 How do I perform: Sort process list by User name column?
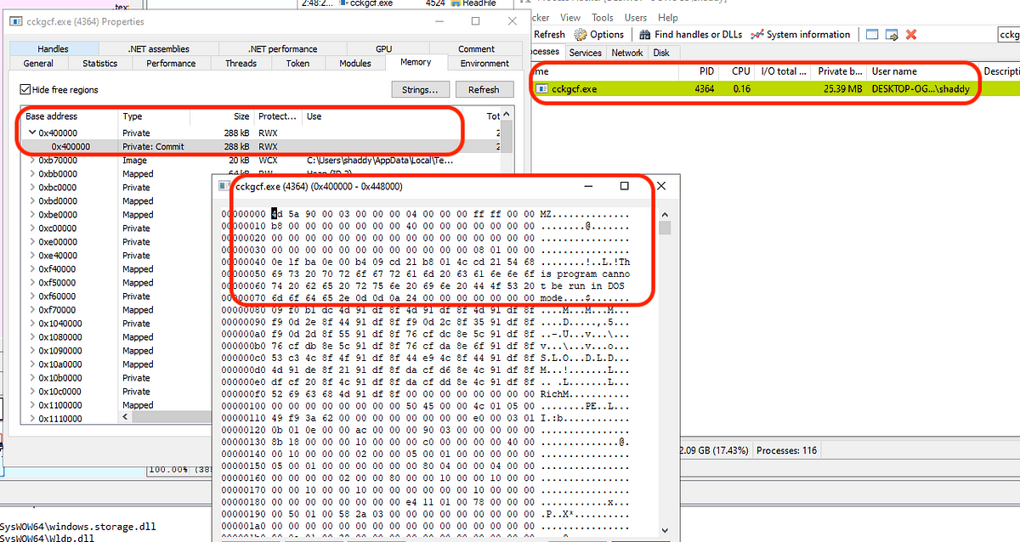click(x=924, y=72)
